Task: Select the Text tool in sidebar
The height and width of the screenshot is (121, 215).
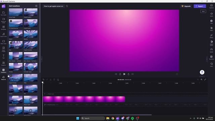Action: [4, 56]
